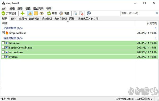159x101 pixels.
Task: Click 未使用的应用: 0 in status bar
Action: (125, 99)
